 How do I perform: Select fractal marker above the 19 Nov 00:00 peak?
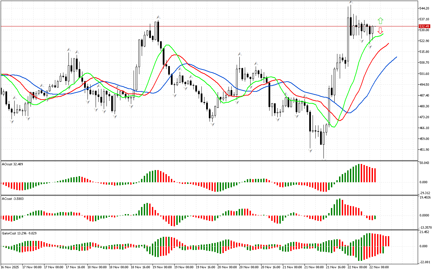coord(158,17)
